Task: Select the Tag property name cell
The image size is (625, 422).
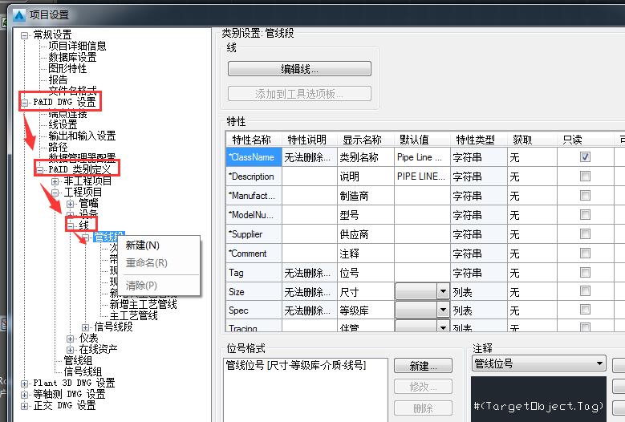Action: click(254, 273)
